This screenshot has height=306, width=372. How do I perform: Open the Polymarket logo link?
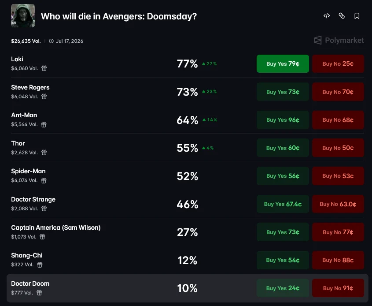pos(339,41)
